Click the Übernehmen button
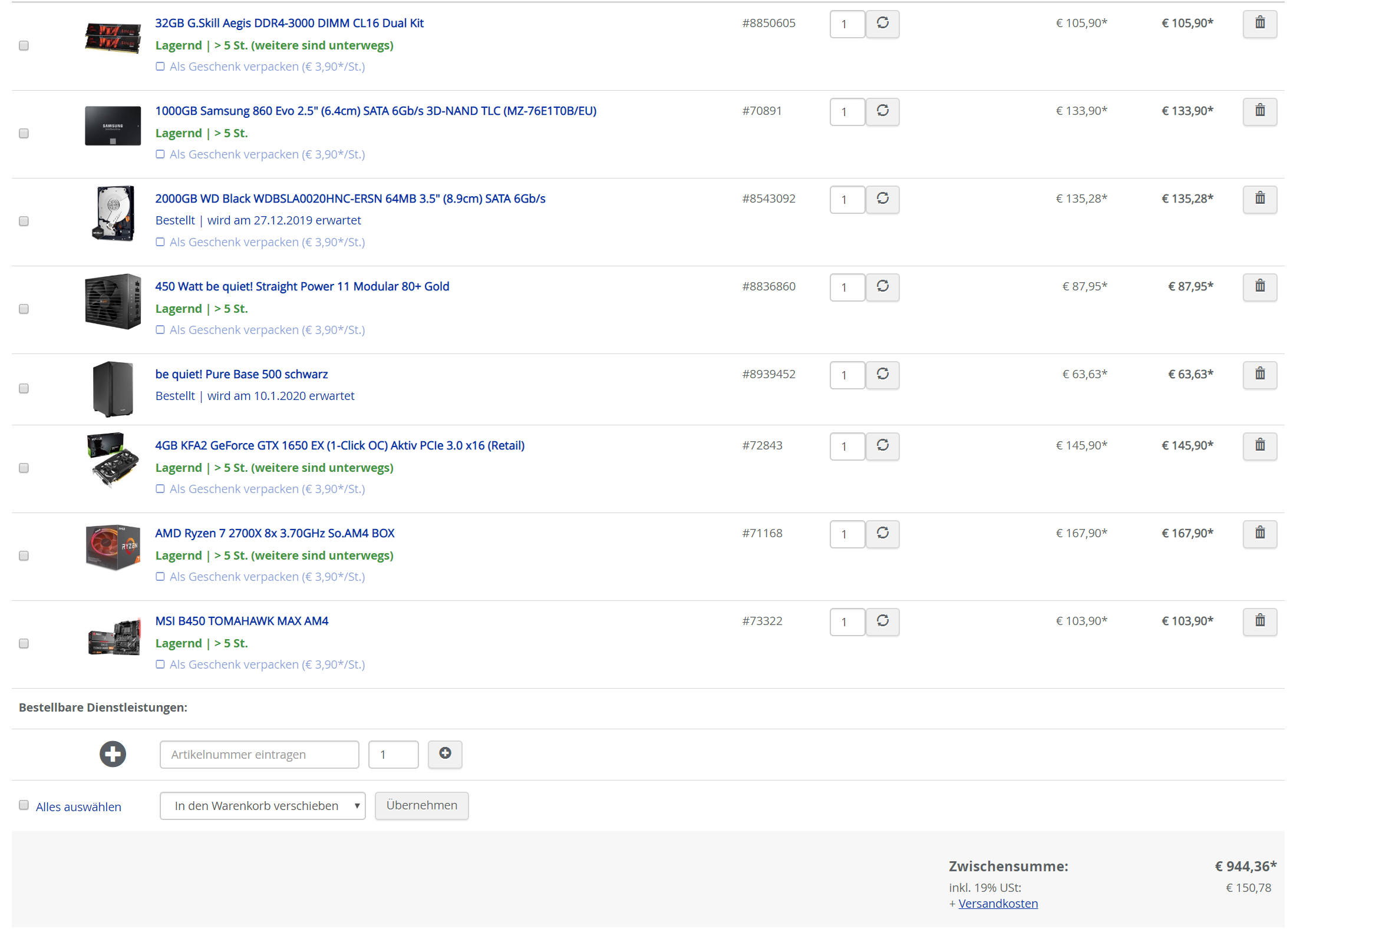 421,806
